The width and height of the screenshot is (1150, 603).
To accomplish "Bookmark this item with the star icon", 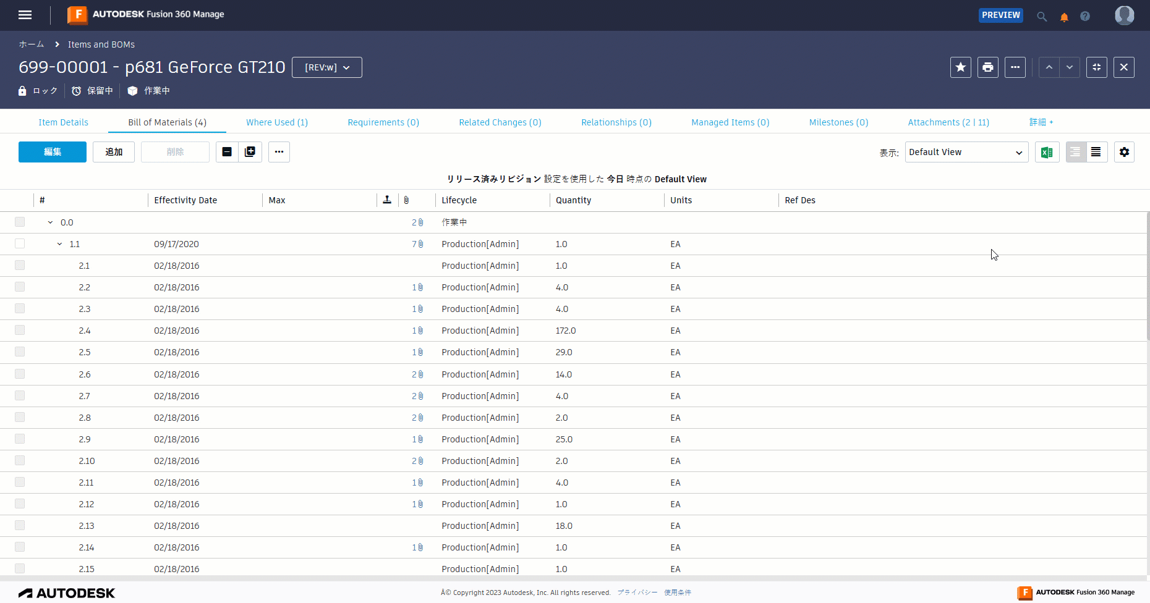I will [x=961, y=67].
